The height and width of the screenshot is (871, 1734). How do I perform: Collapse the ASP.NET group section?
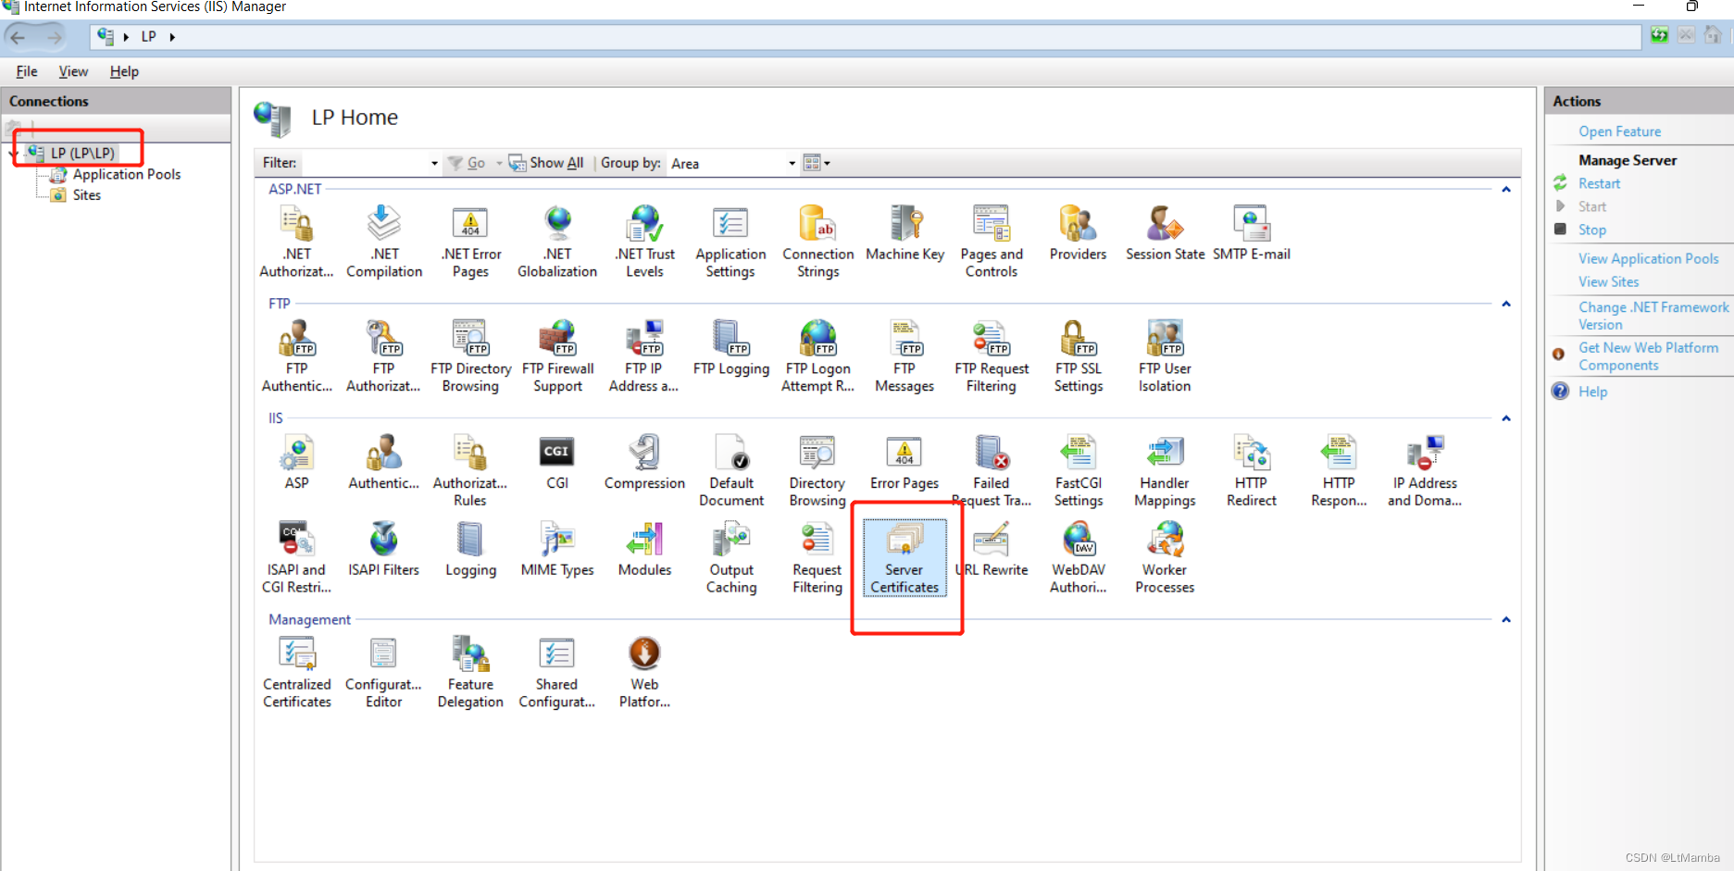pos(1506,190)
